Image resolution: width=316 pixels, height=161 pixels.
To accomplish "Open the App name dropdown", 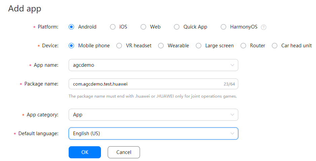I will coord(153,65).
